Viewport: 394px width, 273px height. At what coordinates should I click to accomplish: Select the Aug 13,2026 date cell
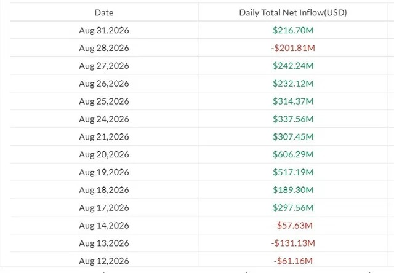(104, 243)
